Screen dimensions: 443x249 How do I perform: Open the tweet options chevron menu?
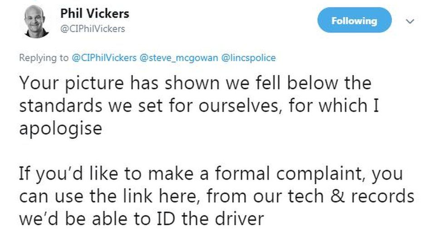click(409, 21)
